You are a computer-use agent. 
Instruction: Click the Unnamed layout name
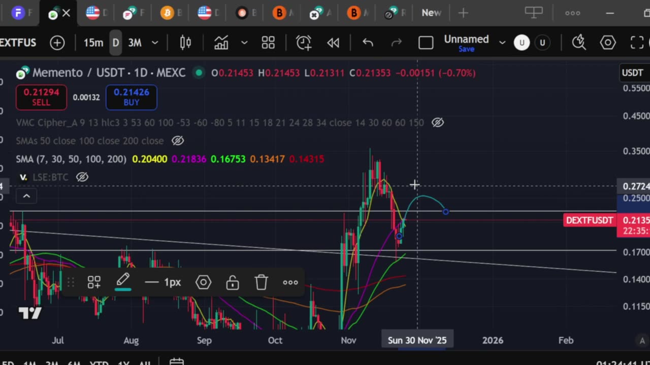(466, 39)
